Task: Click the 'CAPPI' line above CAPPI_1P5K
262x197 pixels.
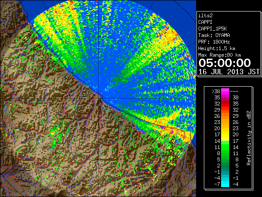Action: click(205, 22)
